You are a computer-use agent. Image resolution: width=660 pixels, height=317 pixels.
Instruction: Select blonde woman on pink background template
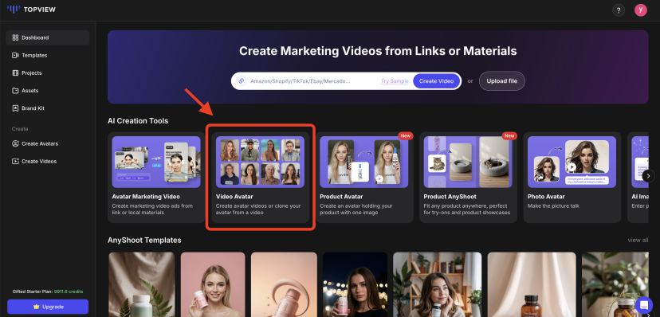pos(213,284)
